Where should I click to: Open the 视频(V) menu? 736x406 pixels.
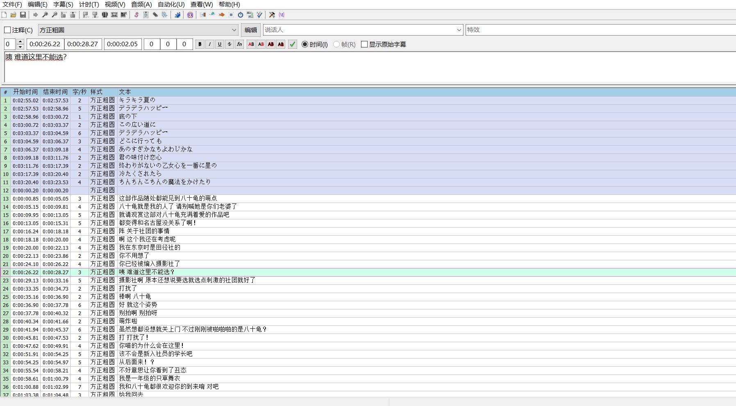click(115, 5)
